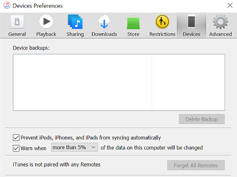Click Forget All Remotes button
Screen dimensions: 237x177
(196, 165)
